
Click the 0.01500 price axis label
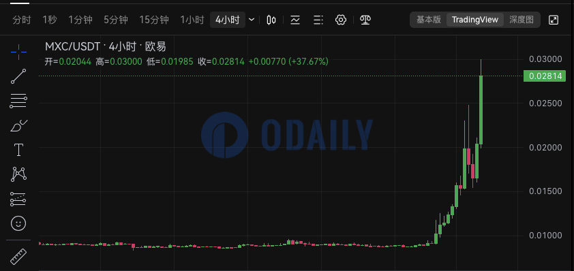pos(545,191)
